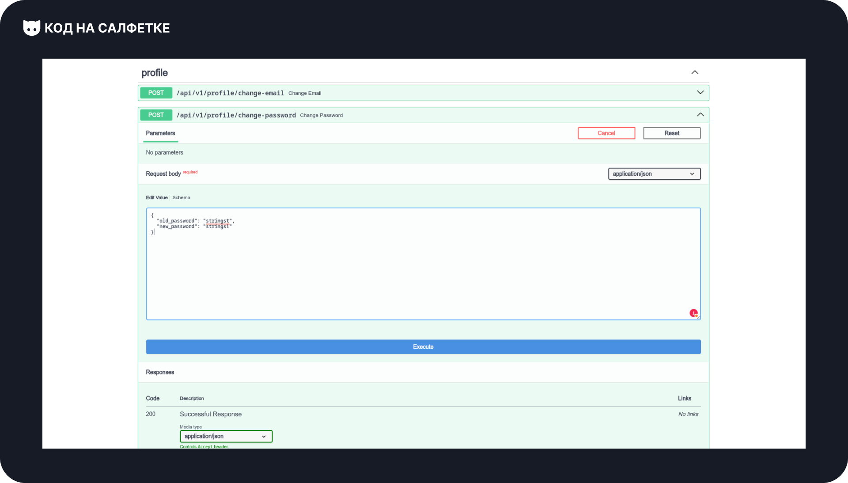The image size is (848, 483).
Task: Collapse the profile section chevron
Action: (695, 72)
